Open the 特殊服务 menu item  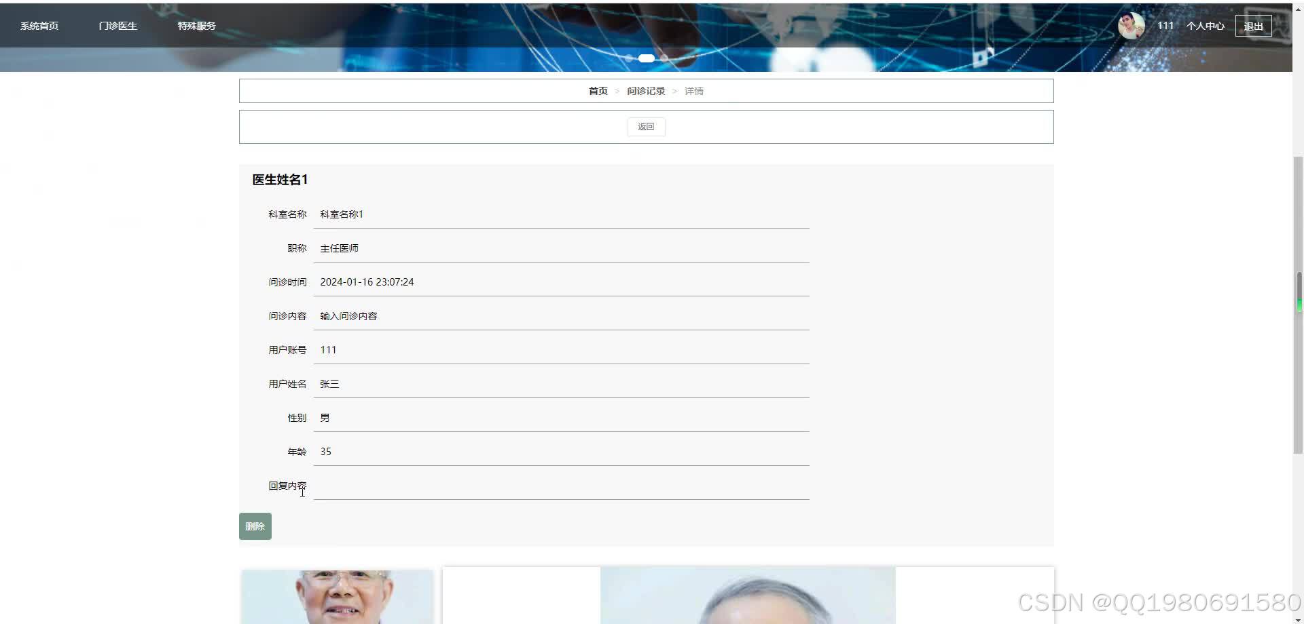(197, 26)
